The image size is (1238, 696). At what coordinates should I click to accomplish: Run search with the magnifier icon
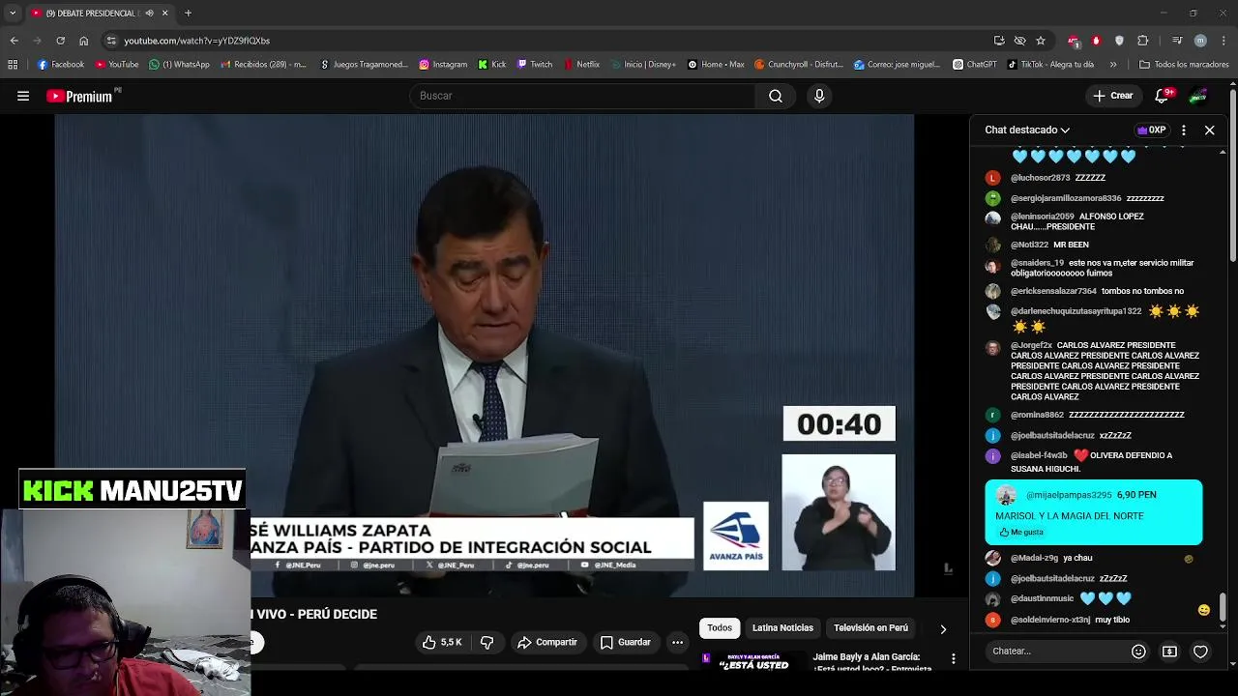[776, 96]
